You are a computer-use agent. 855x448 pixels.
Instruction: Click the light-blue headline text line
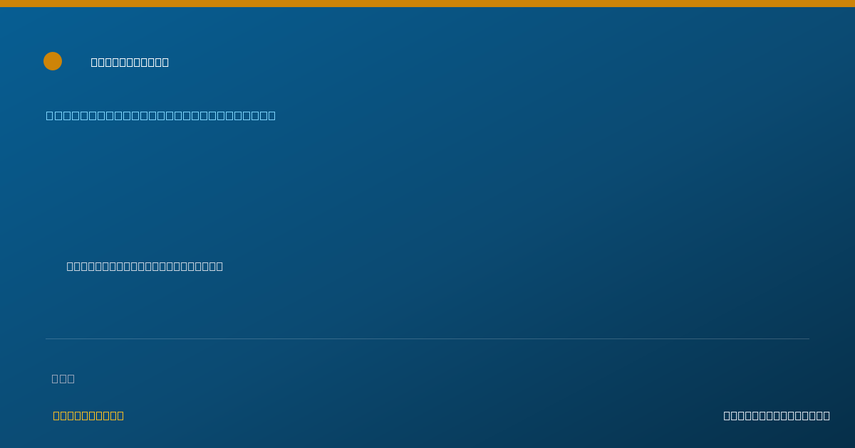pyautogui.click(x=161, y=115)
